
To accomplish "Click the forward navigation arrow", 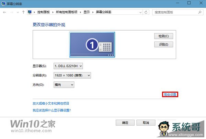I will tap(12, 12).
